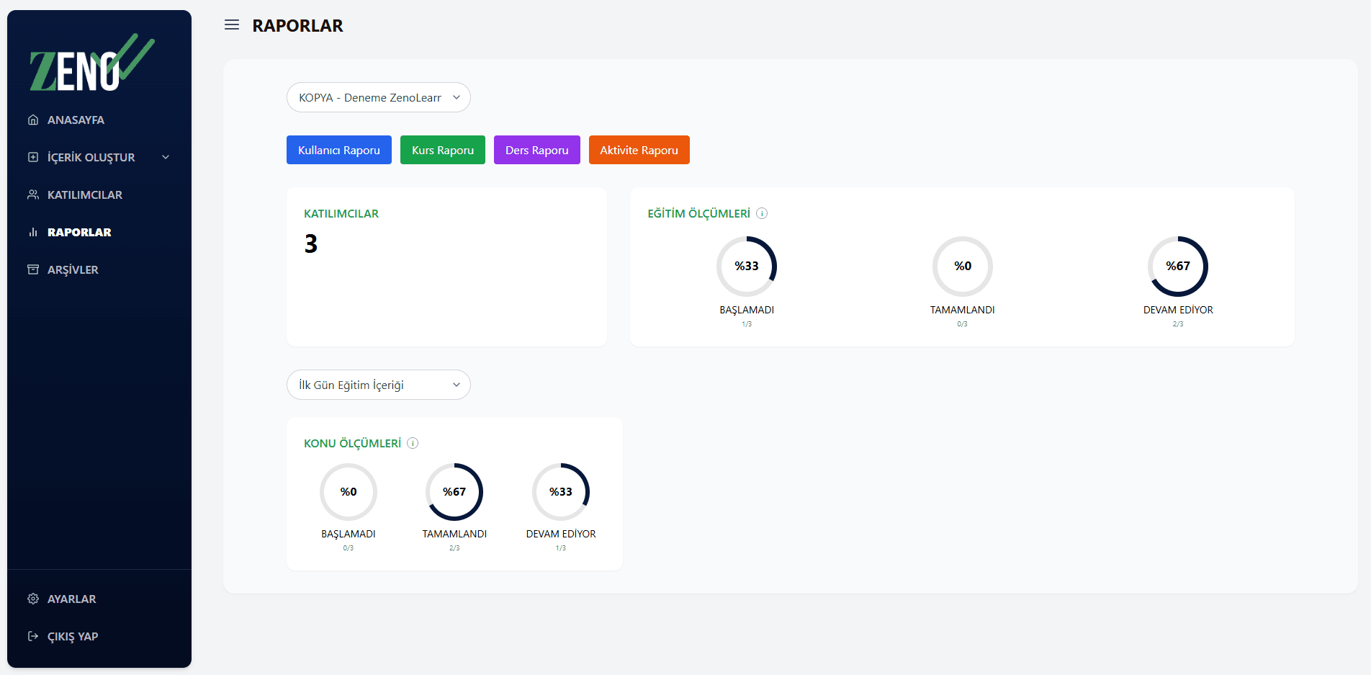Select the purple Ders Raporu button
1371x675 pixels.
[x=536, y=150]
